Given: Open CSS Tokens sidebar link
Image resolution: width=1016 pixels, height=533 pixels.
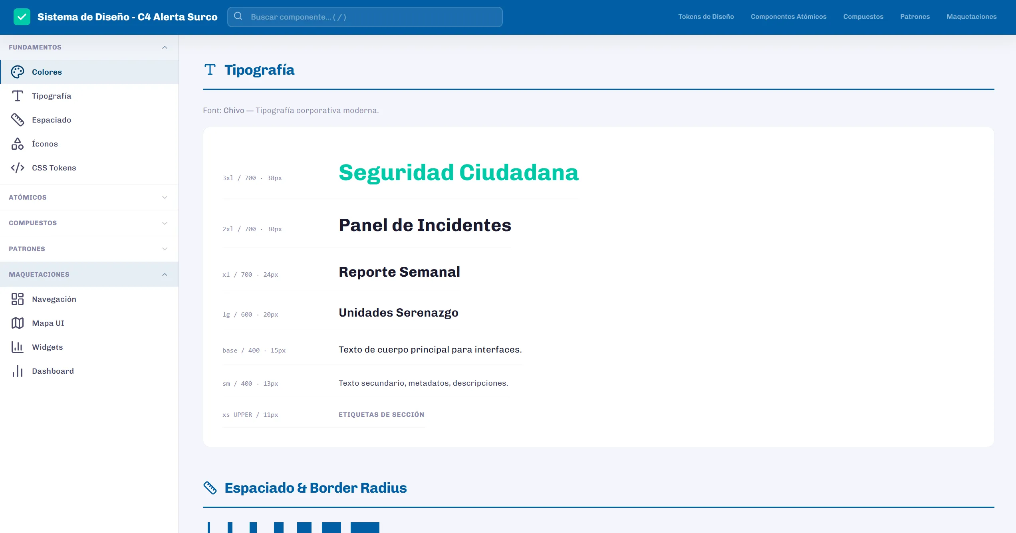Looking at the screenshot, I should coord(89,168).
